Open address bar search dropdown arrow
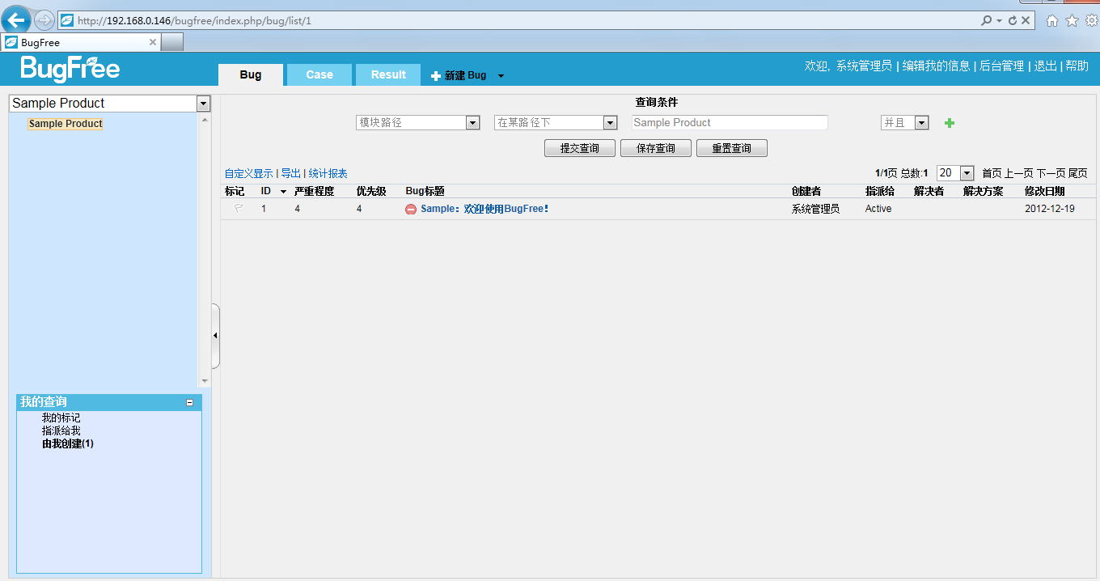Image resolution: width=1100 pixels, height=581 pixels. 999,21
